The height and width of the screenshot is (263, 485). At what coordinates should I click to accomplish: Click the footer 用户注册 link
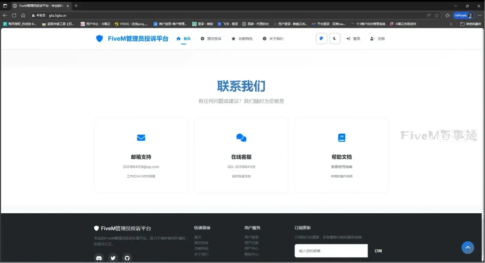pos(251,243)
